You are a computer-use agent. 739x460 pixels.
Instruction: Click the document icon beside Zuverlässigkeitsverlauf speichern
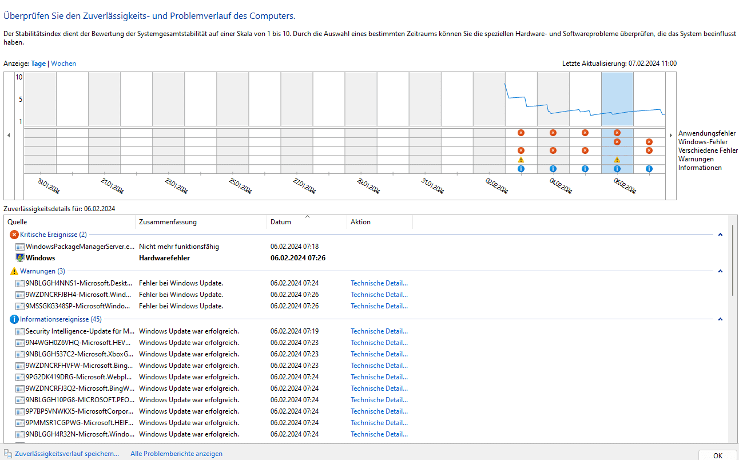tap(7, 454)
